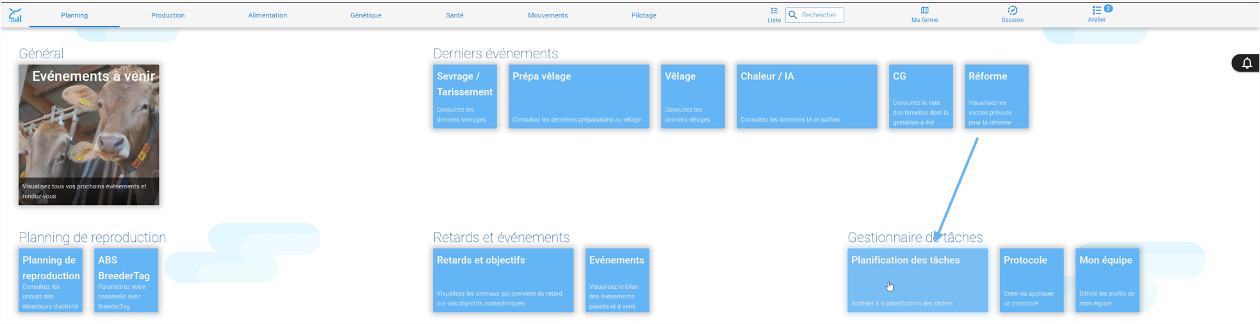Open the Mon équipe tile
The image size is (1260, 324).
coord(1108,280)
